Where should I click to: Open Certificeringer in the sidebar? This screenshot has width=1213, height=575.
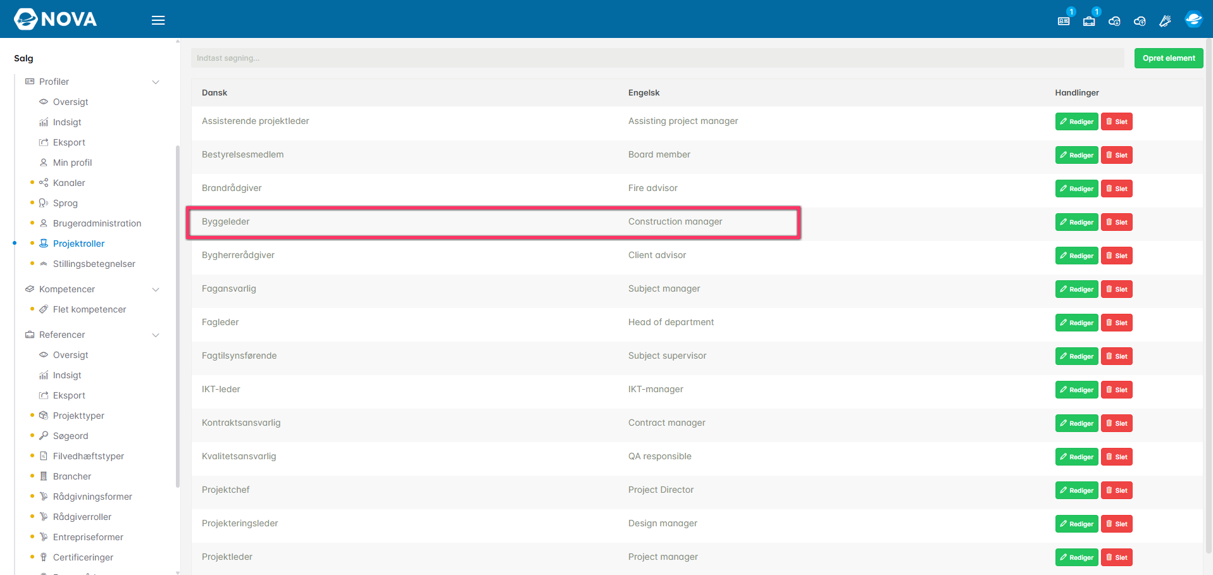click(x=83, y=557)
